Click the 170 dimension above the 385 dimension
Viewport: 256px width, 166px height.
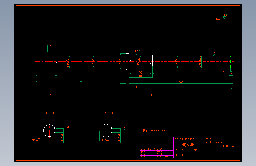pos(210,78)
